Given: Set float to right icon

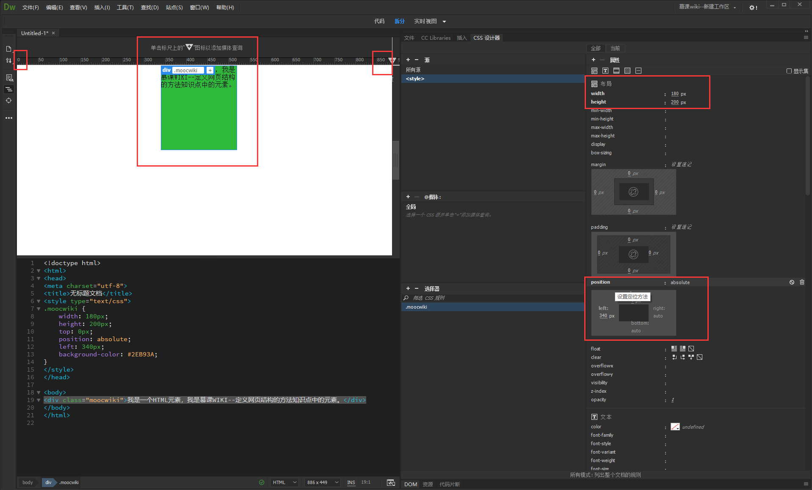Looking at the screenshot, I should point(682,349).
